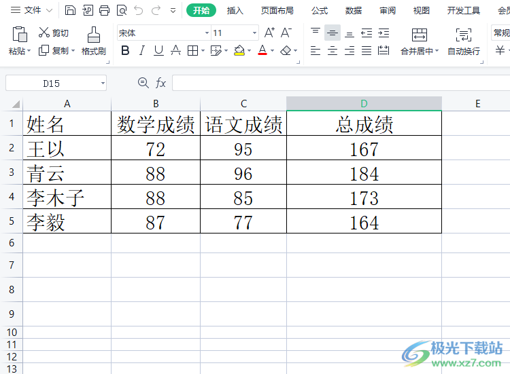This screenshot has height=374, width=510.
Task: Apply cell borders icon
Action: click(192, 51)
